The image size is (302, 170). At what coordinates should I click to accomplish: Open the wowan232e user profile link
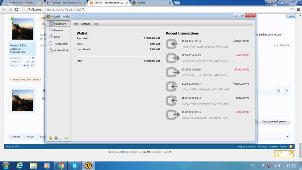[18, 45]
